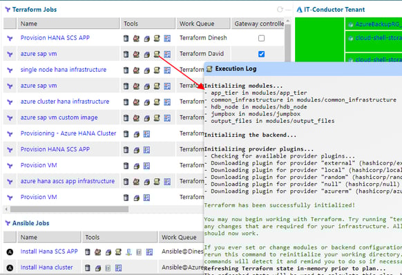402x275 pixels.
Task: Click the users icon for azure hana ascs app infrastructure
Action: click(136, 182)
